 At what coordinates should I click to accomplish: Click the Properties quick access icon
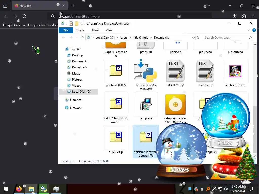pos(71,23)
